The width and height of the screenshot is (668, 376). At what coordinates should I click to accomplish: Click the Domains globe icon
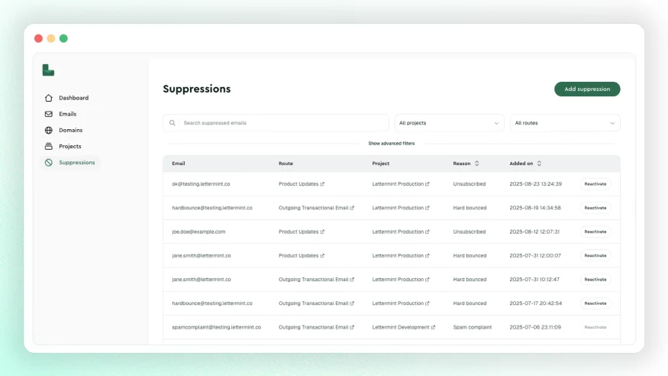[x=49, y=131]
